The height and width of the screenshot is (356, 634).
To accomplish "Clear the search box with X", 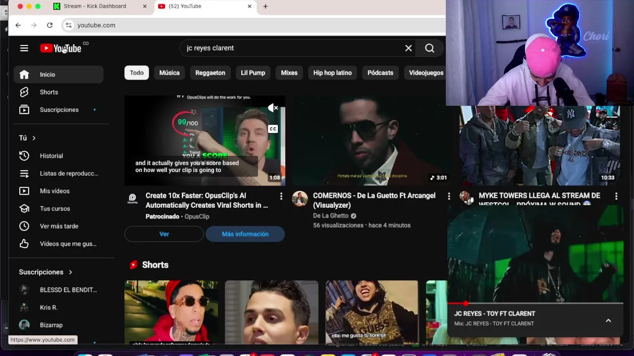I will [x=408, y=48].
